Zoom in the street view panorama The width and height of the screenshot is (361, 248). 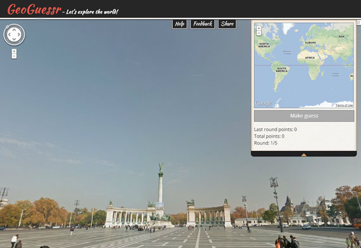pos(14,51)
